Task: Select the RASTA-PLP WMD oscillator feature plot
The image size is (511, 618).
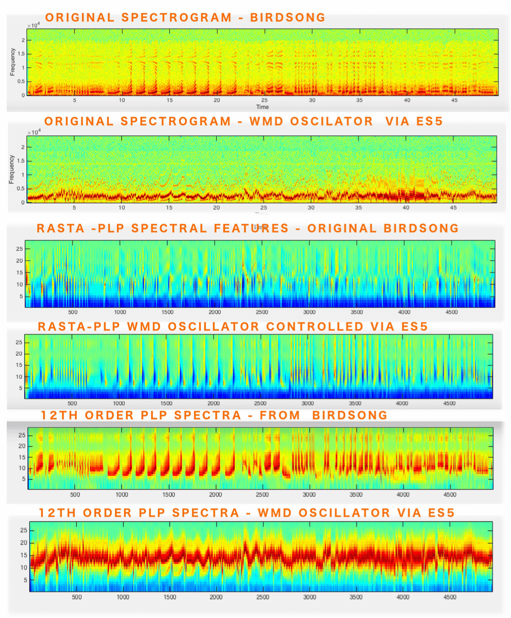Action: pos(259,366)
